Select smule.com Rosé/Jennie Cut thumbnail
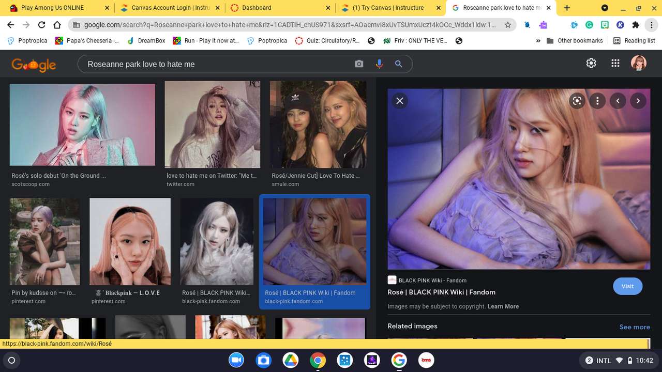 (318, 124)
